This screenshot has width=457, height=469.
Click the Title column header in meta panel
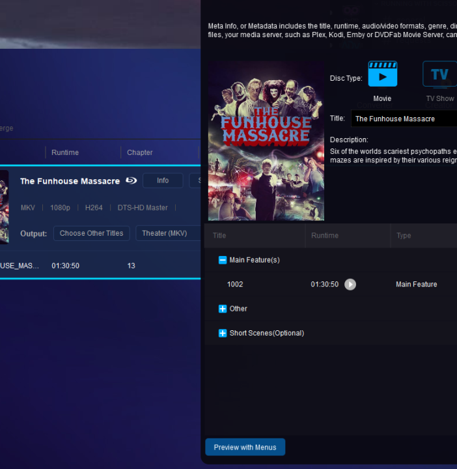click(x=219, y=235)
